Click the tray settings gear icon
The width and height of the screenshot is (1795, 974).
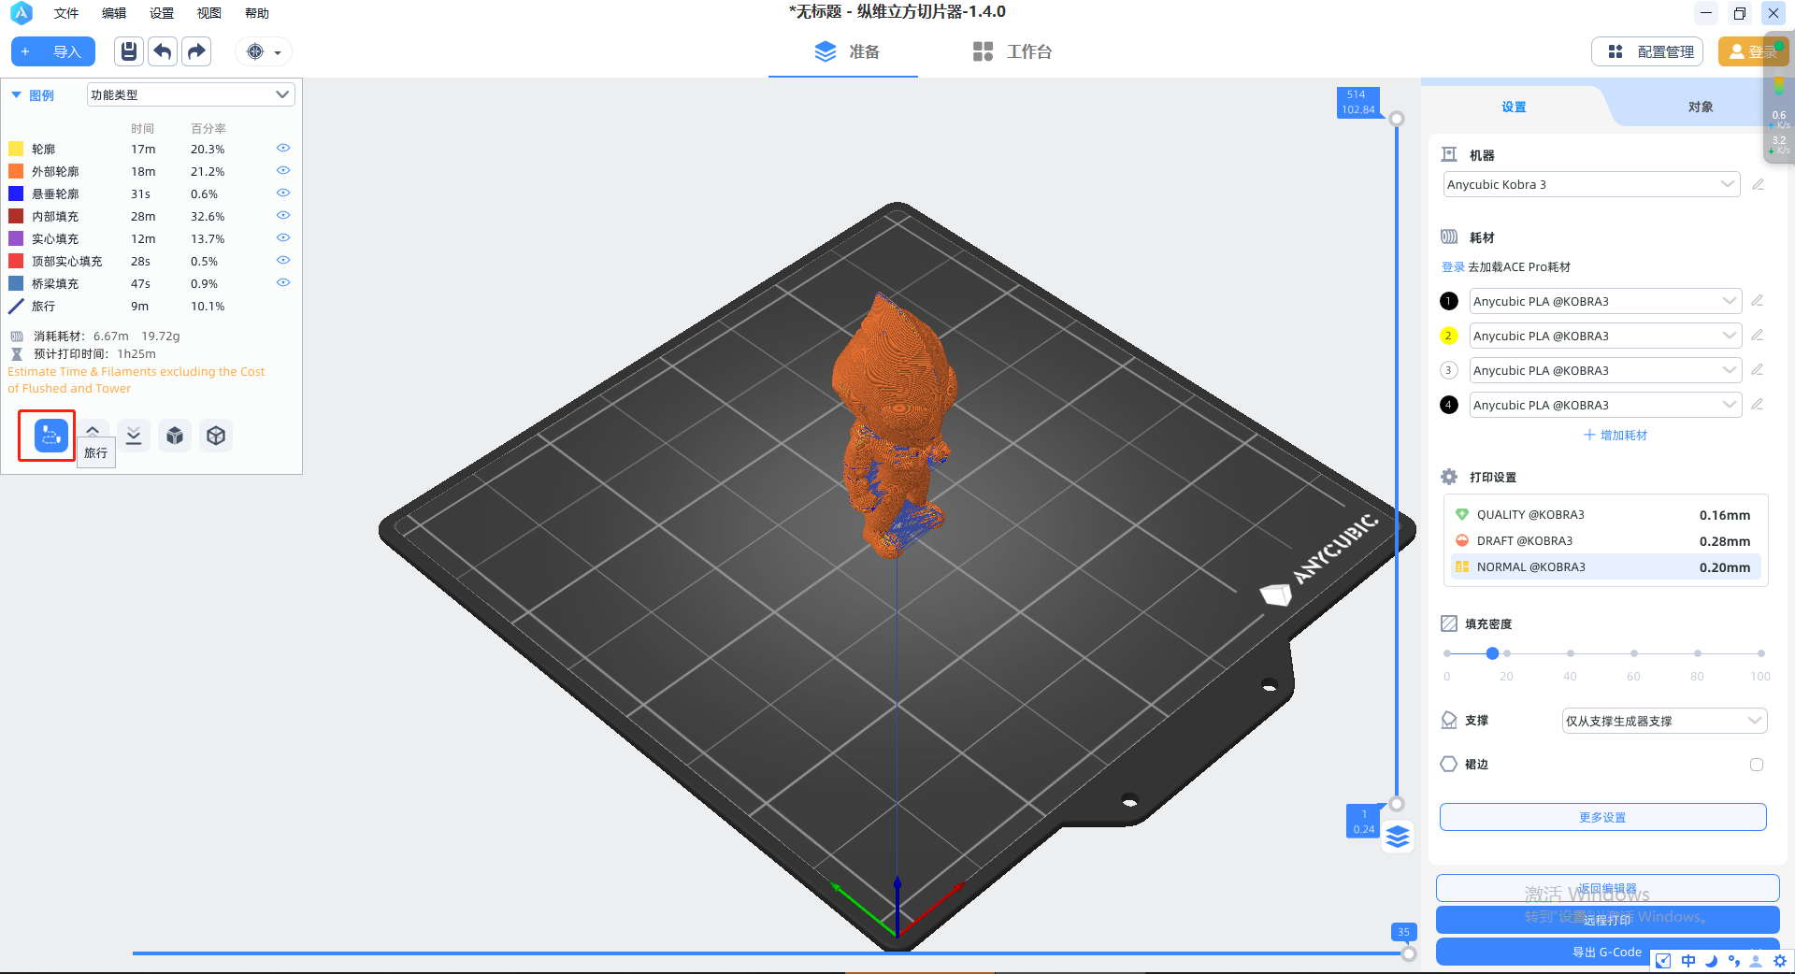pos(1779,961)
